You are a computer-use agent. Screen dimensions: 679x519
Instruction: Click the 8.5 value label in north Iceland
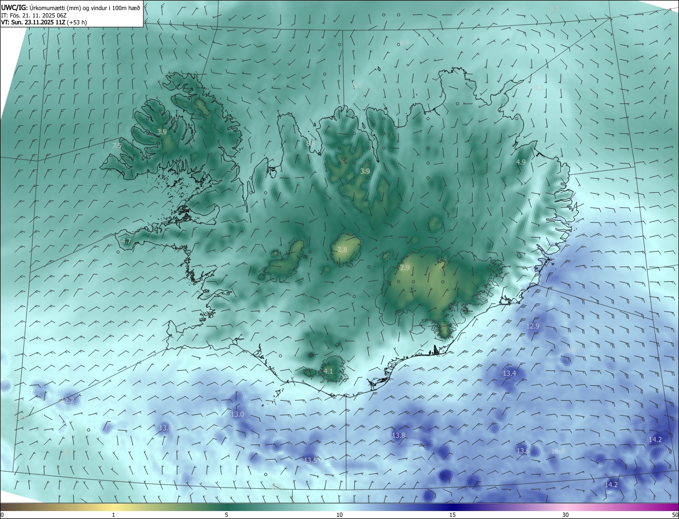click(311, 143)
